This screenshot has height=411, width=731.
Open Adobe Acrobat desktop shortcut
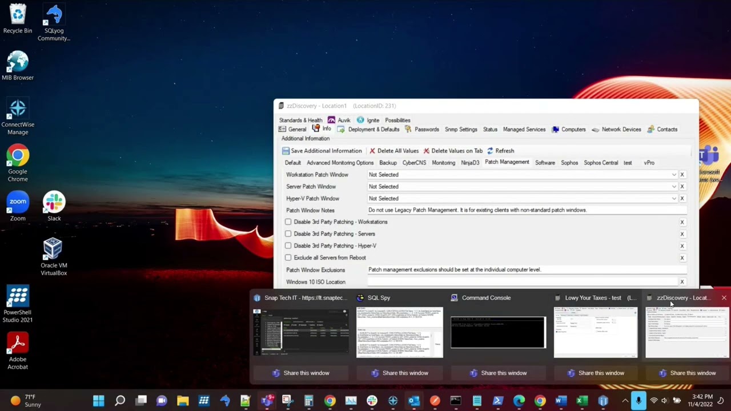18,351
